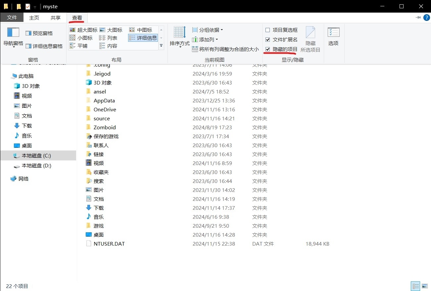Select 详细信息 layout
The width and height of the screenshot is (431, 291).
[x=143, y=38]
